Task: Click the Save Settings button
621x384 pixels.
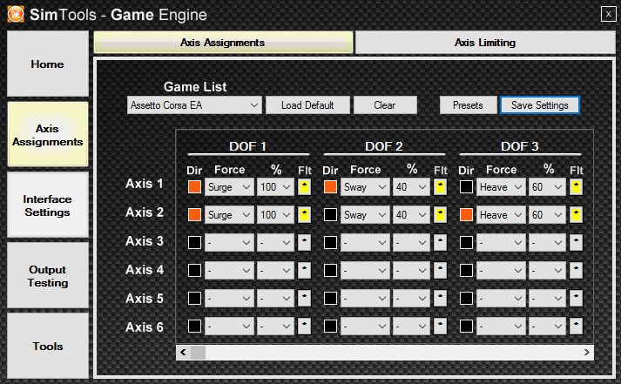Action: (539, 105)
